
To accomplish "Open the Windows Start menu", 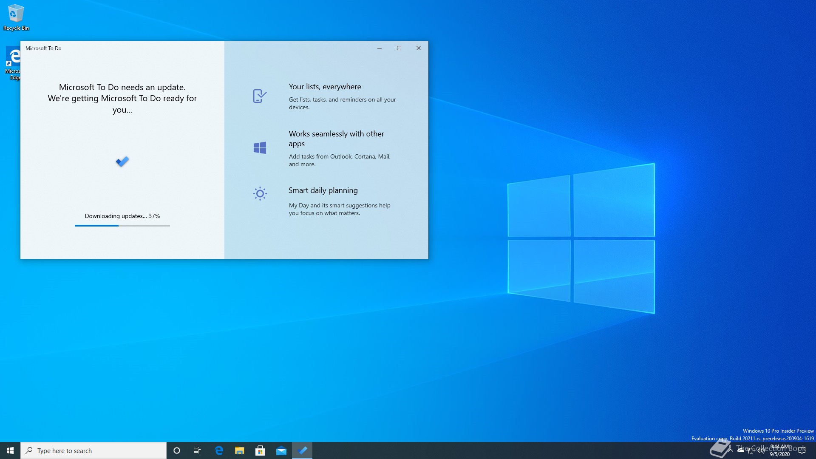I will point(10,450).
